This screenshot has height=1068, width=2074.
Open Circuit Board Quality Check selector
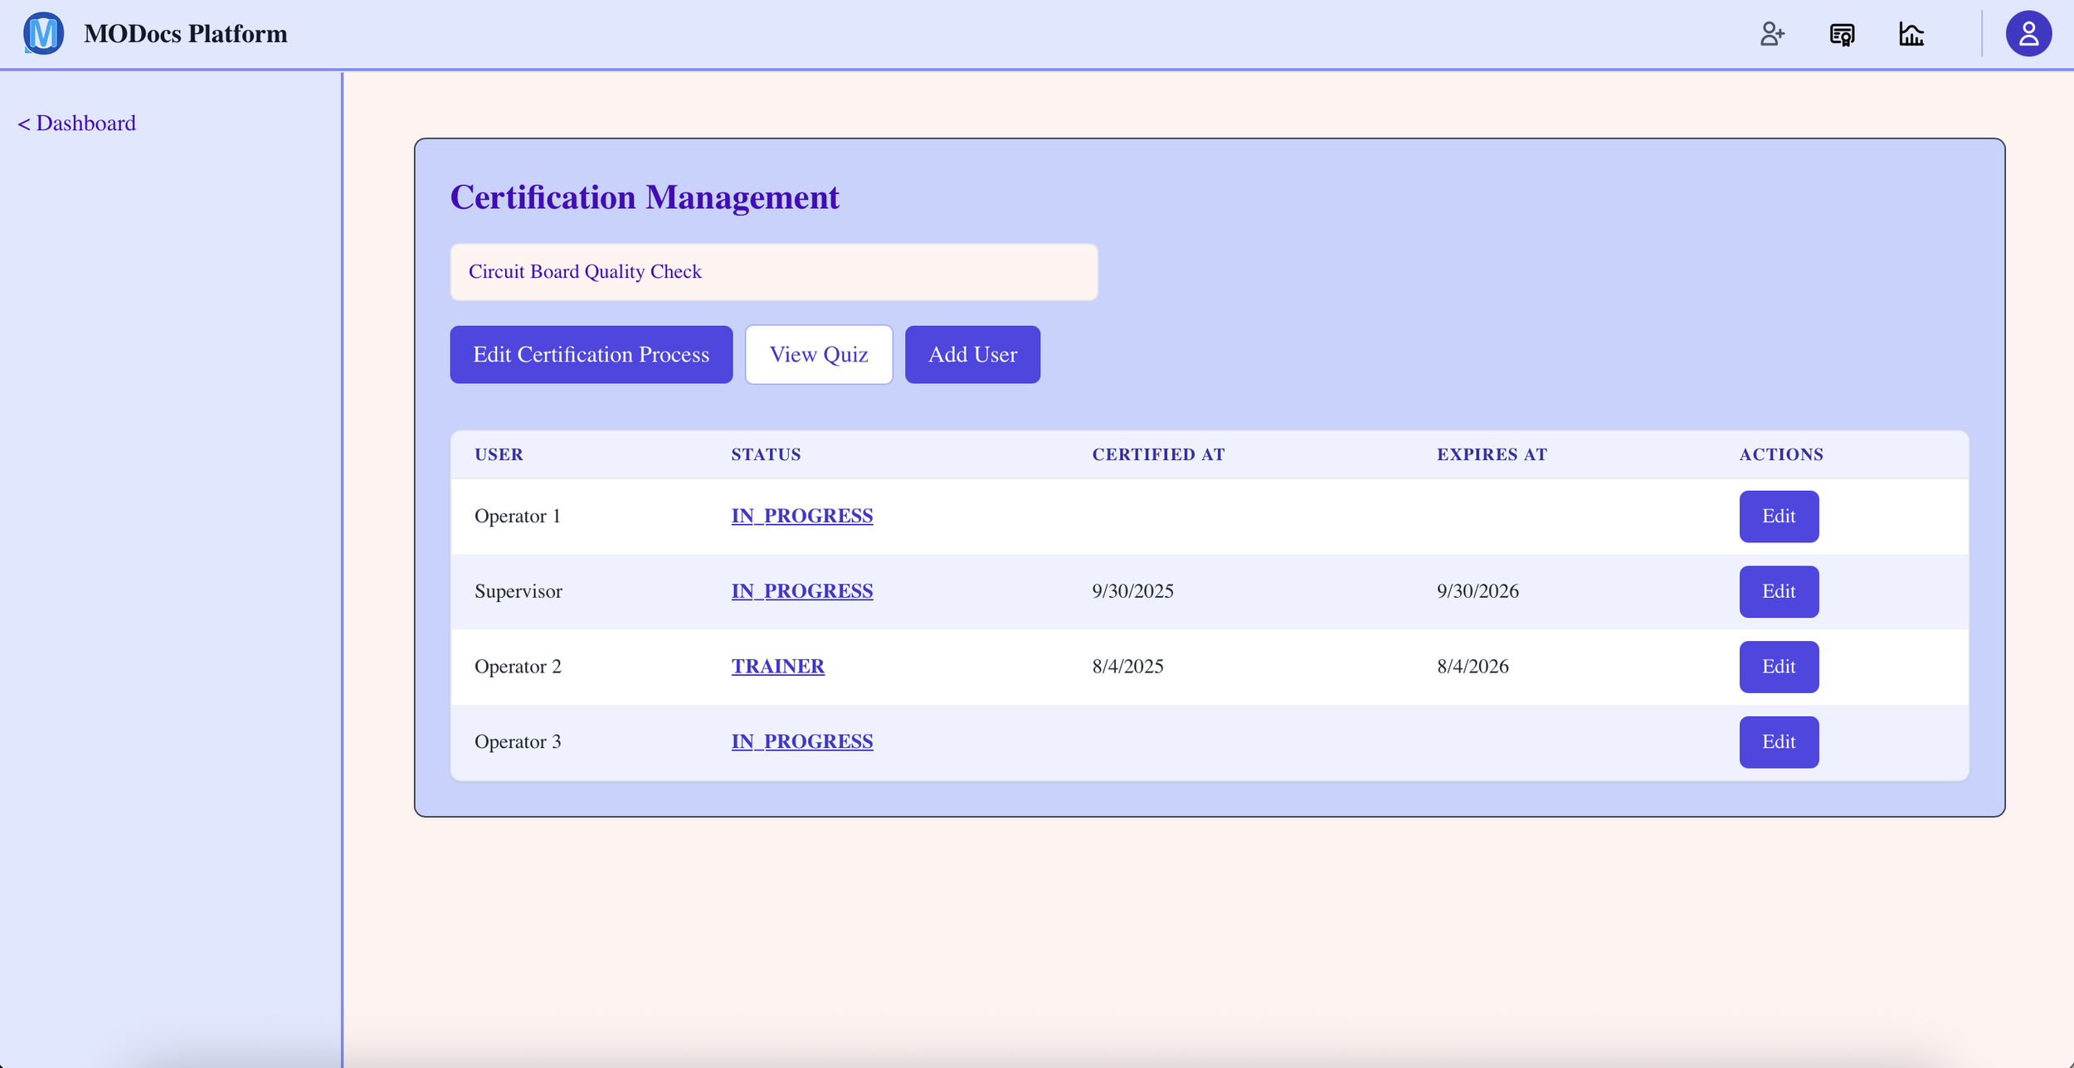[773, 272]
